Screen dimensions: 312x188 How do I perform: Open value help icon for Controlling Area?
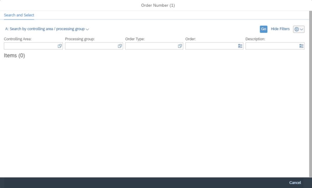click(60, 46)
